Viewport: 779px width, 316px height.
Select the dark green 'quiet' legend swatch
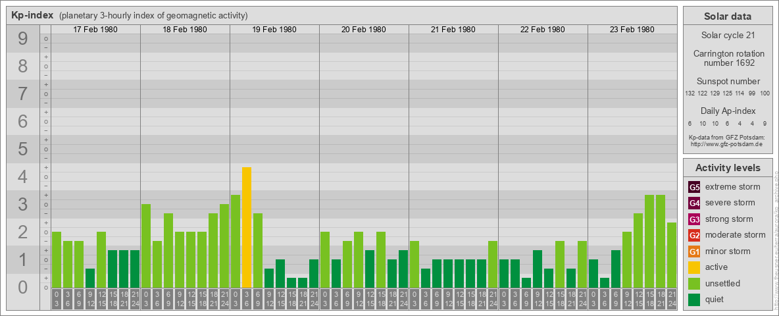tap(694, 299)
